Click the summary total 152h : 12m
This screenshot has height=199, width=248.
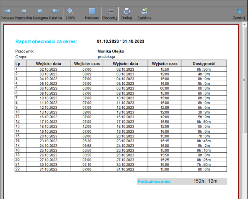(x=202, y=181)
